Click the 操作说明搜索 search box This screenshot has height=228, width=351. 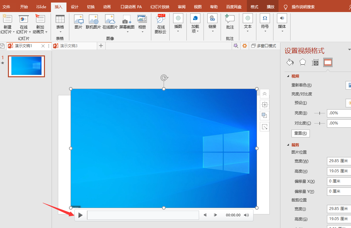coord(303,7)
